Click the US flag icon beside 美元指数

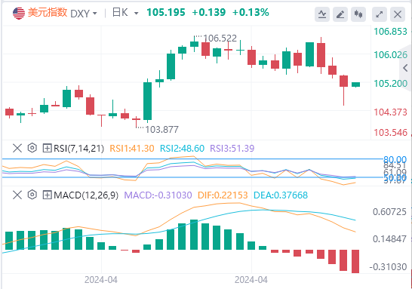[x=19, y=13]
